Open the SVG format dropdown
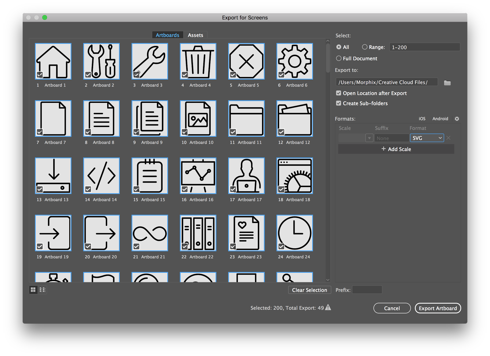This screenshot has width=490, height=356. click(x=427, y=138)
